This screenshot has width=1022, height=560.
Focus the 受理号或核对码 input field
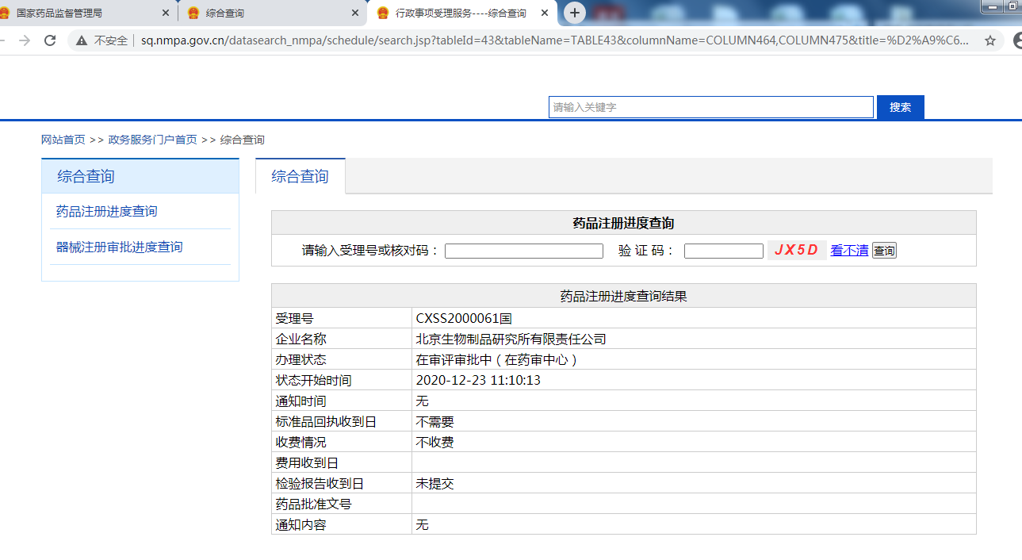tap(524, 251)
